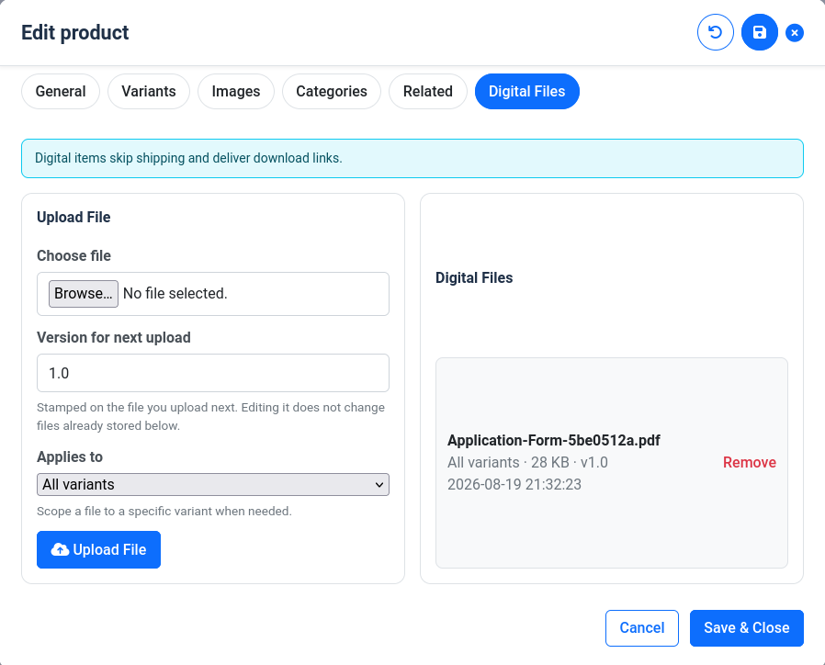
Task: Click the cloud upload icon on Upload File
Action: coord(60,550)
